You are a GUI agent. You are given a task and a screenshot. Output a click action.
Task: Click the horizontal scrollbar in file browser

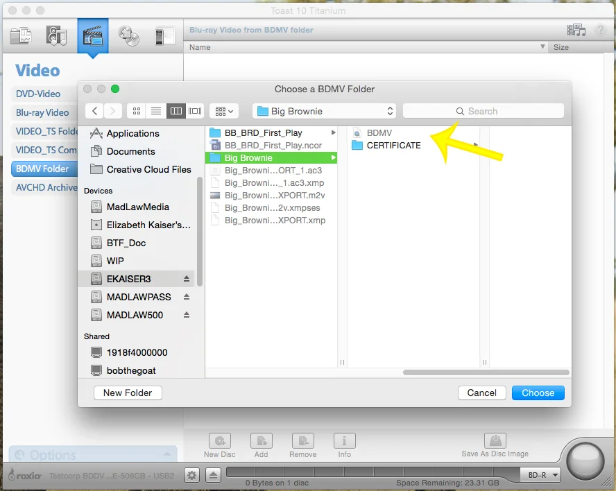[486, 372]
